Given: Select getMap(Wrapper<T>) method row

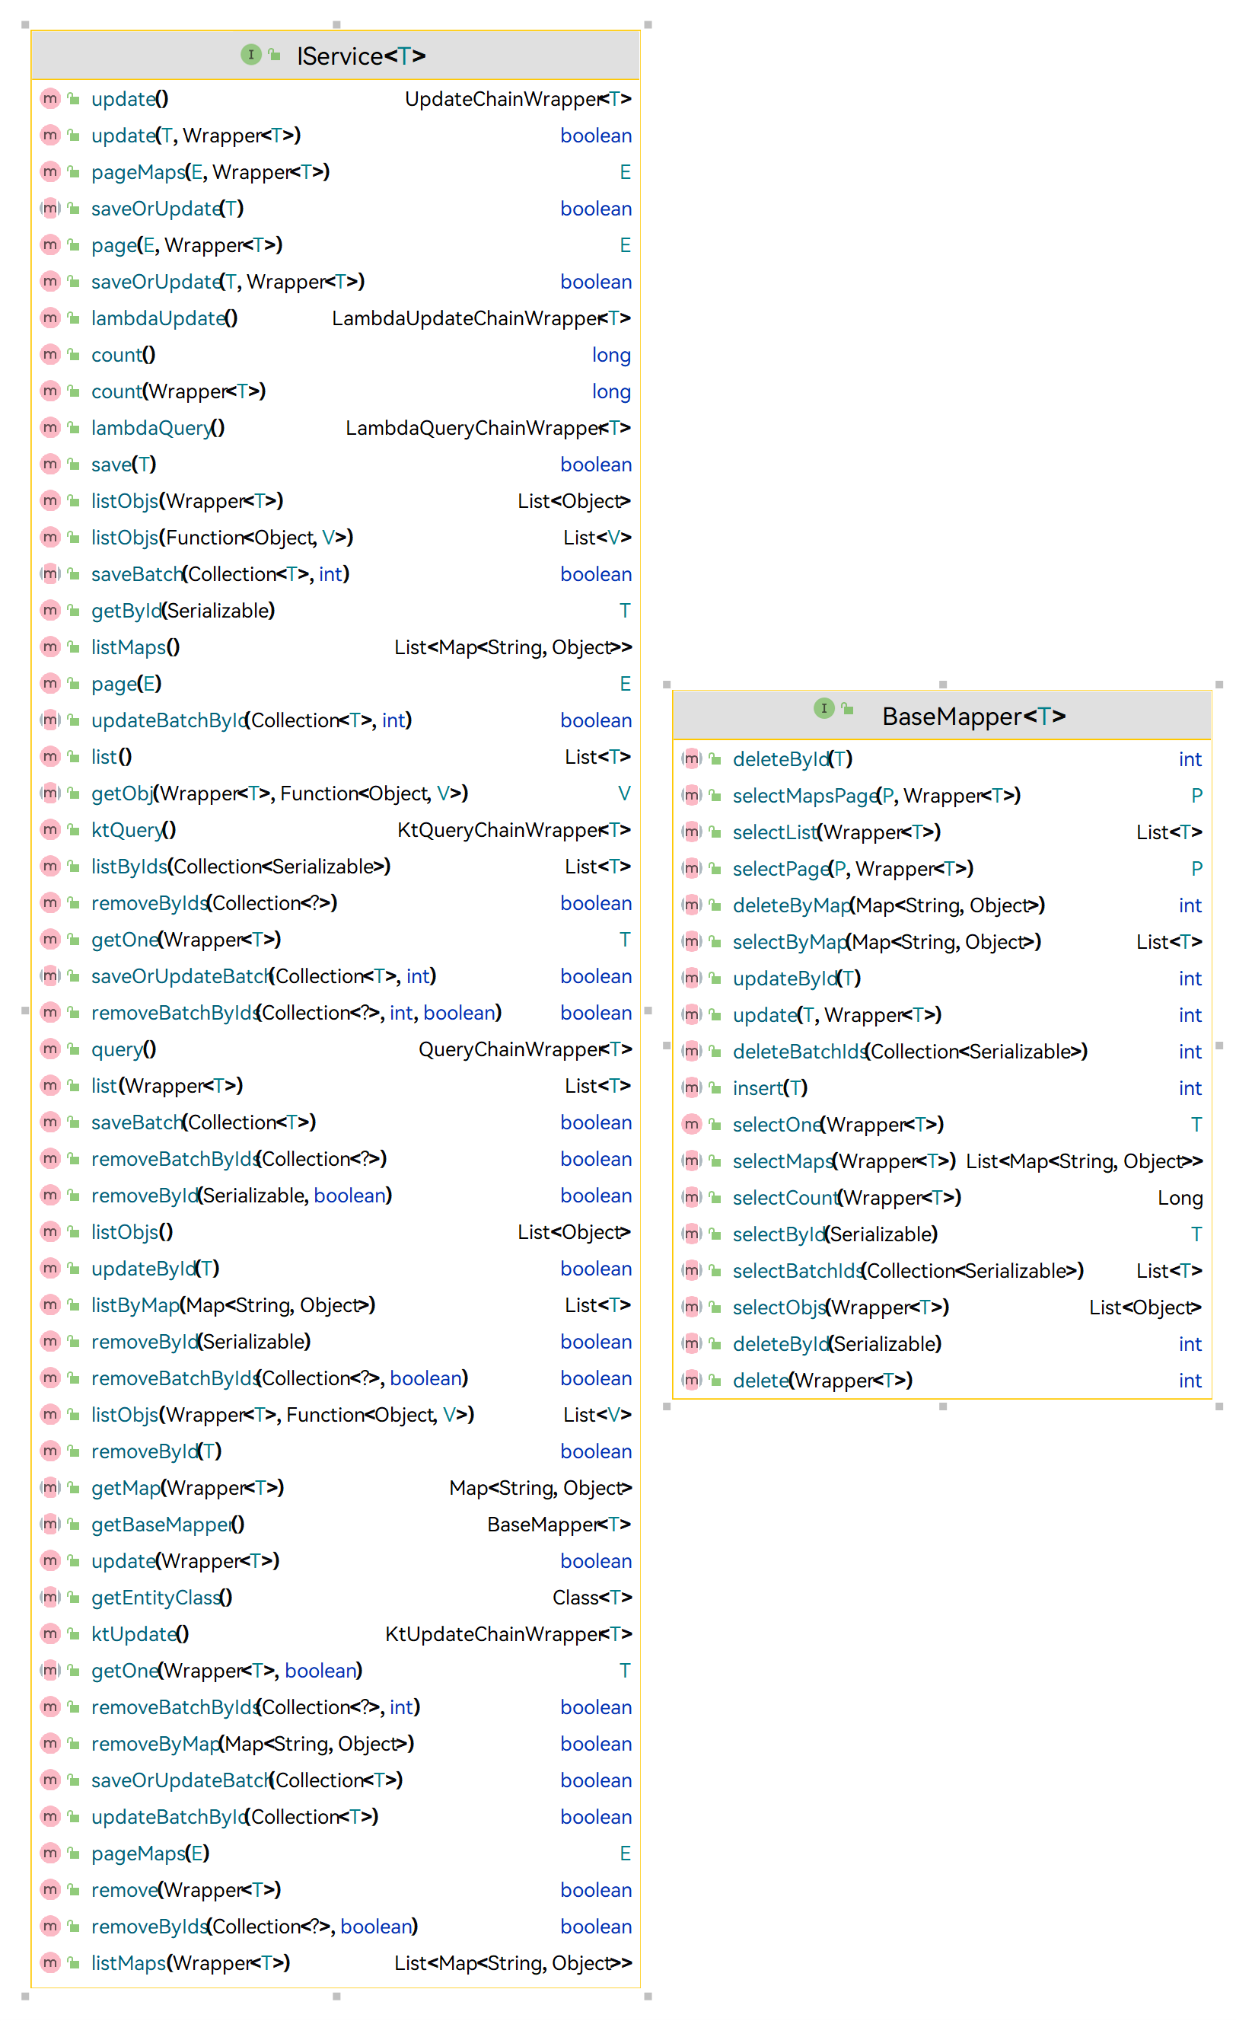Looking at the screenshot, I should pyautogui.click(x=335, y=1488).
